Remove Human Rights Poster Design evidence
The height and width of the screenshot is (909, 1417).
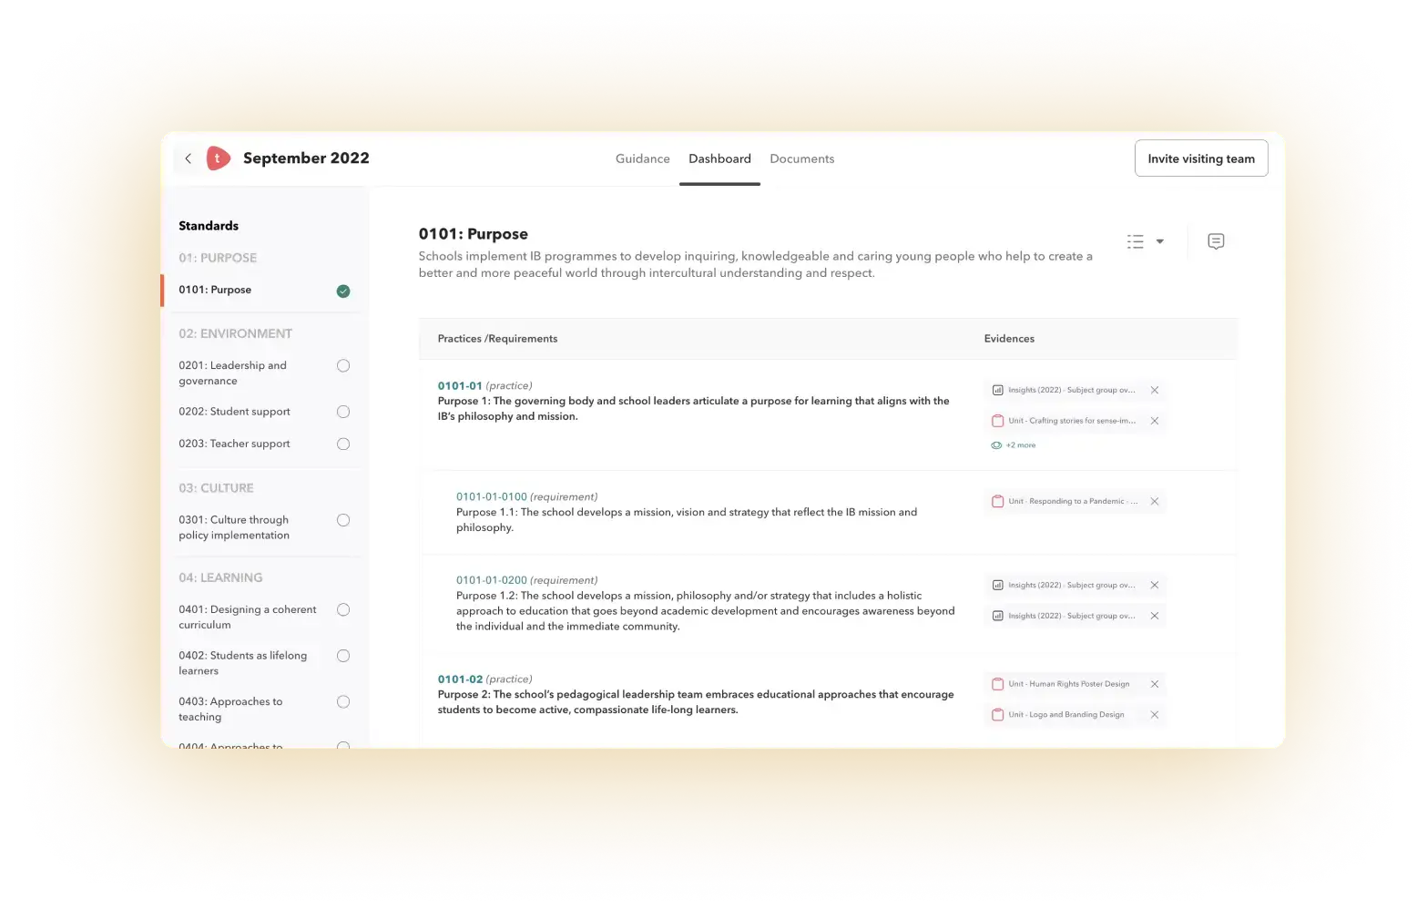click(1154, 684)
